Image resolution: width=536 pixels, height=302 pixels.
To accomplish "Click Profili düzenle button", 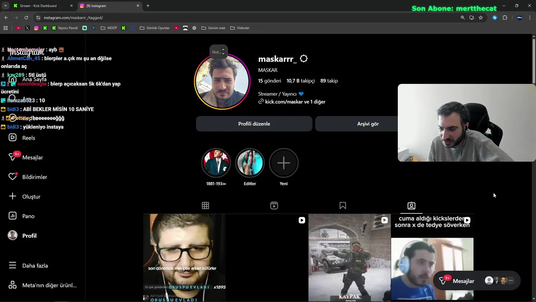I will [254, 124].
